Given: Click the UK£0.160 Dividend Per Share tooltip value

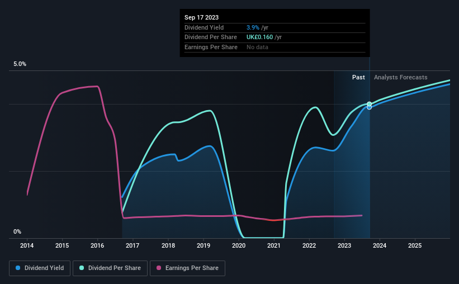Looking at the screenshot, I should pyautogui.click(x=259, y=37).
